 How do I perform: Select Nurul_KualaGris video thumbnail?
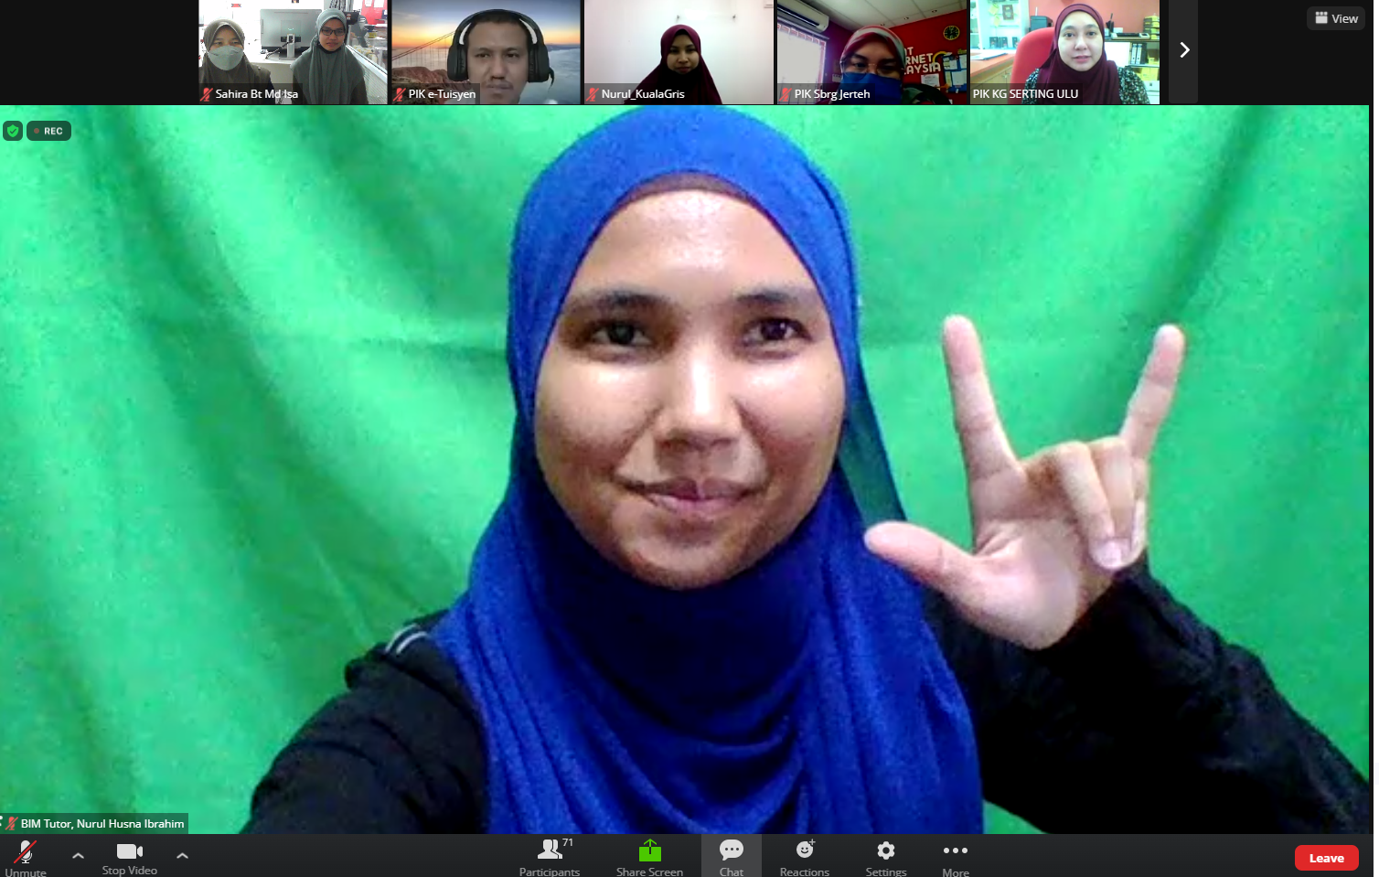(679, 51)
